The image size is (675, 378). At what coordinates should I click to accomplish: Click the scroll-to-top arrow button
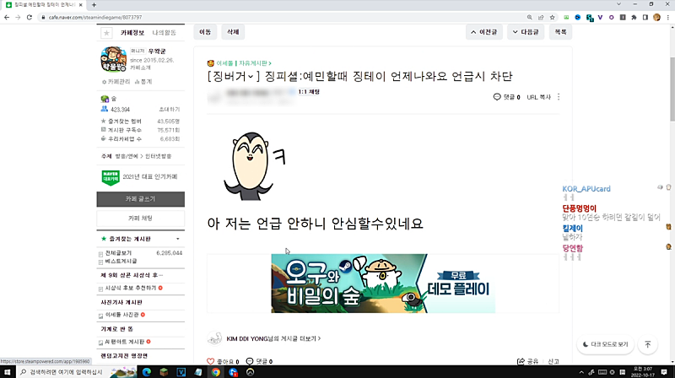point(647,344)
